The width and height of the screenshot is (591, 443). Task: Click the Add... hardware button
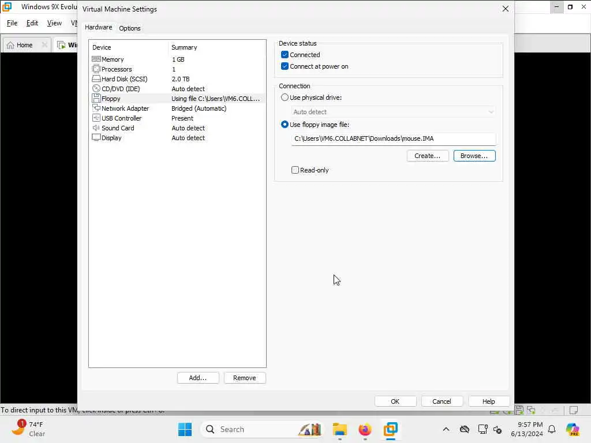click(x=198, y=378)
